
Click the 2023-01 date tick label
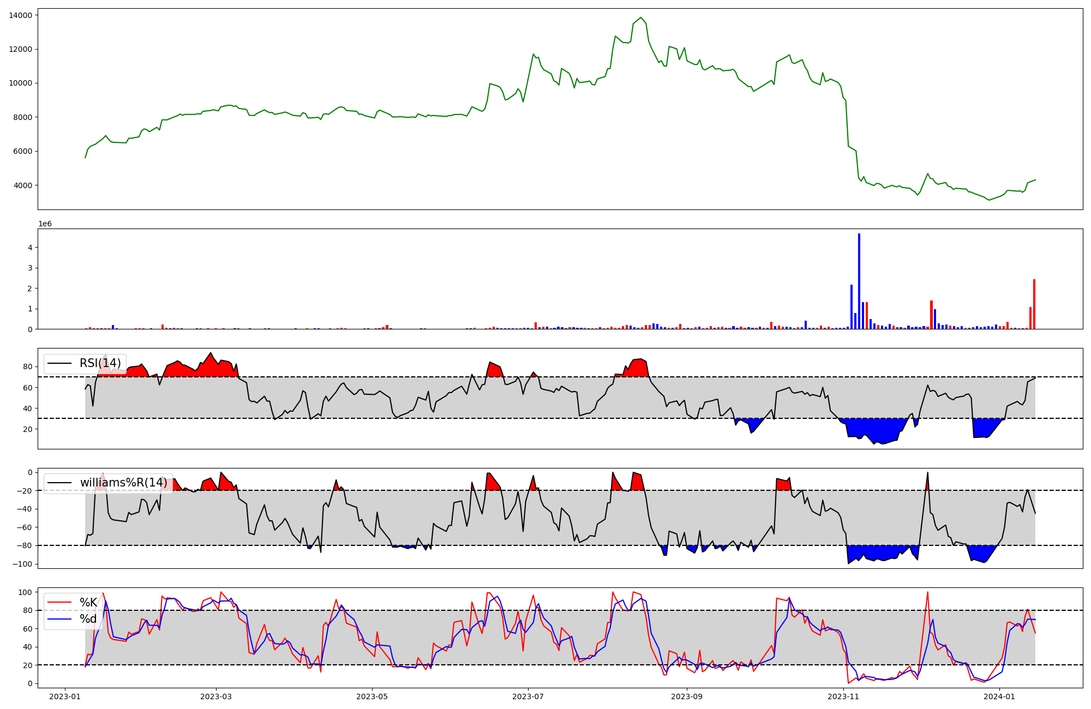(x=65, y=696)
